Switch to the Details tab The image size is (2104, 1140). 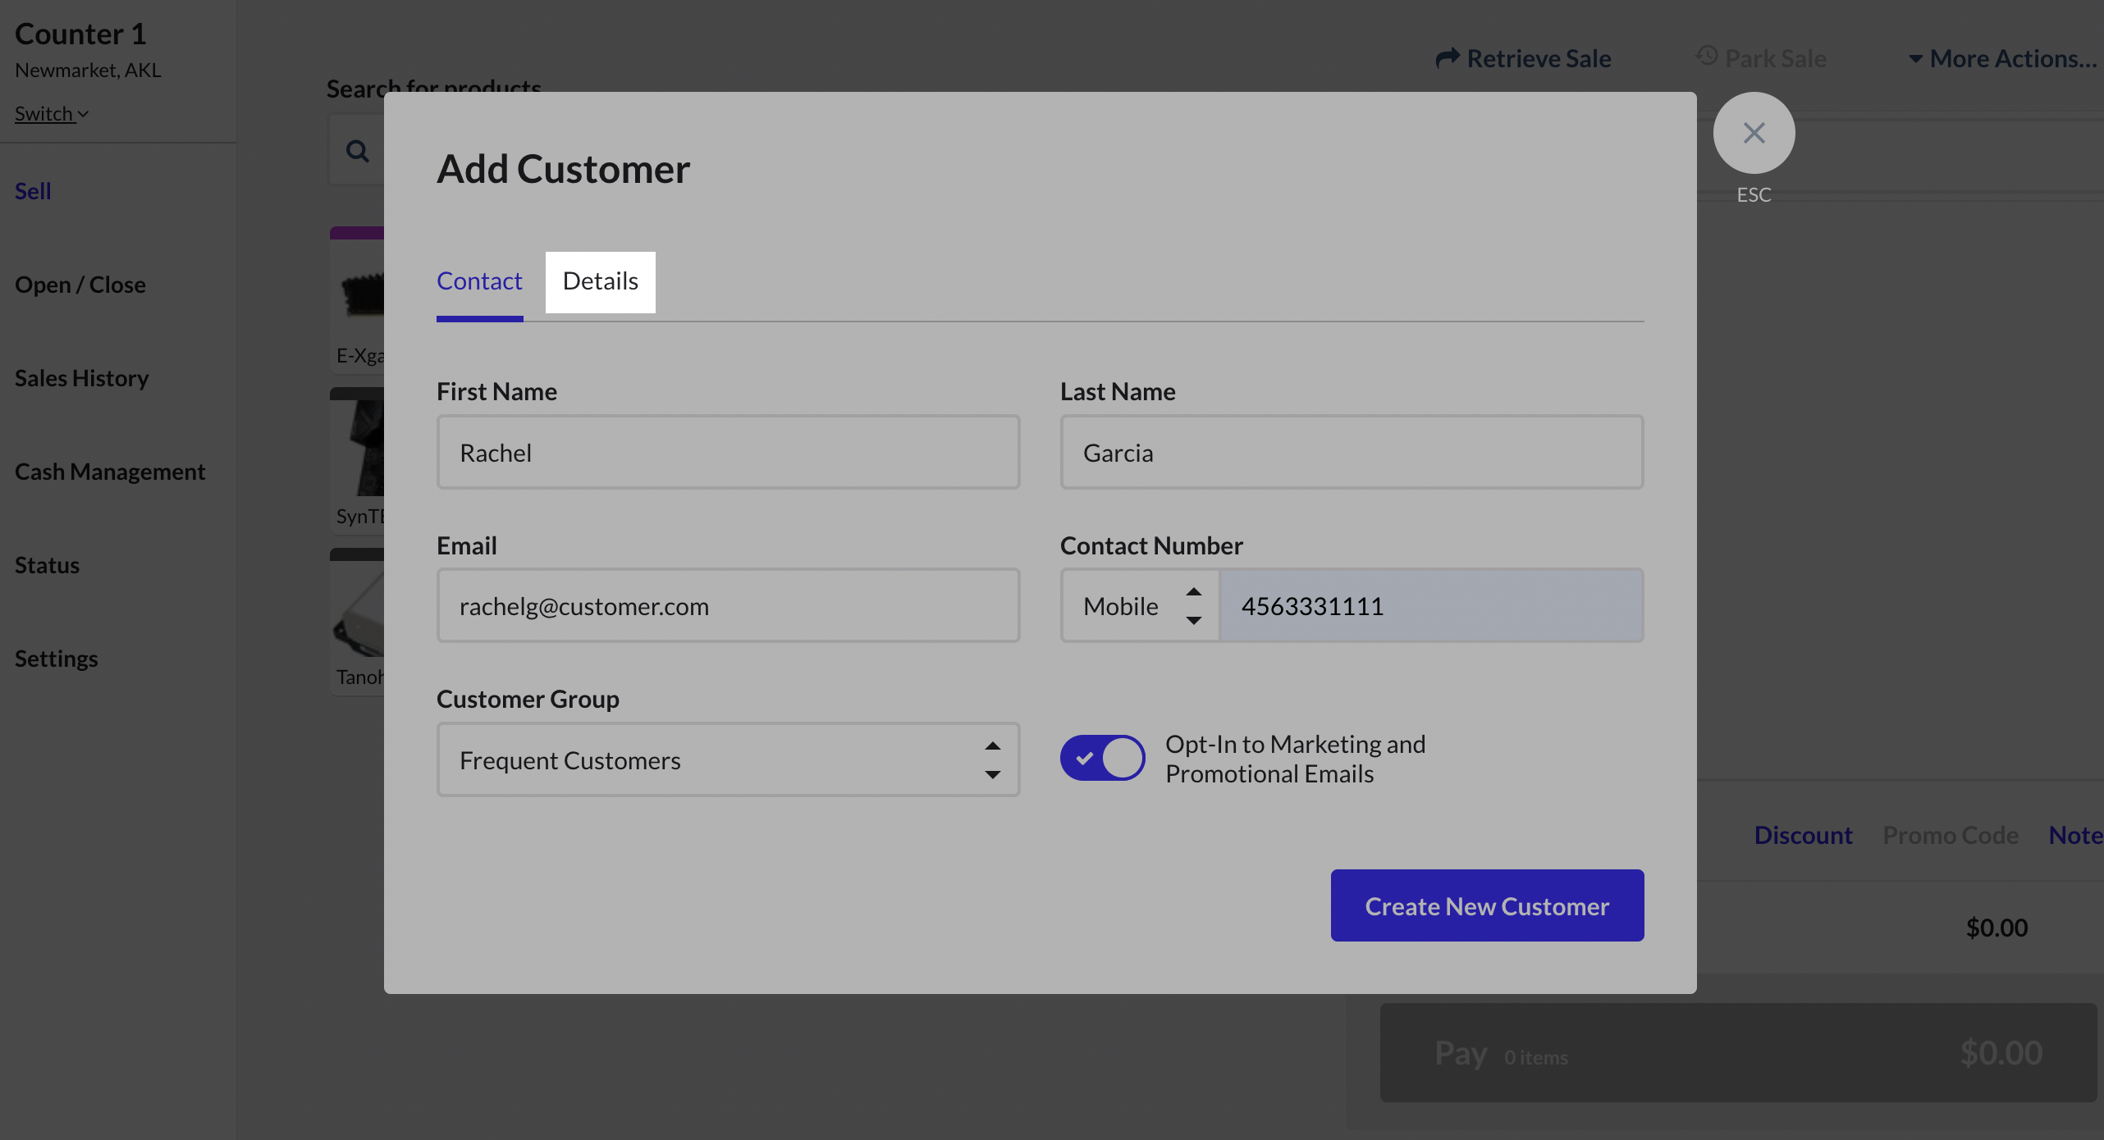pos(600,281)
